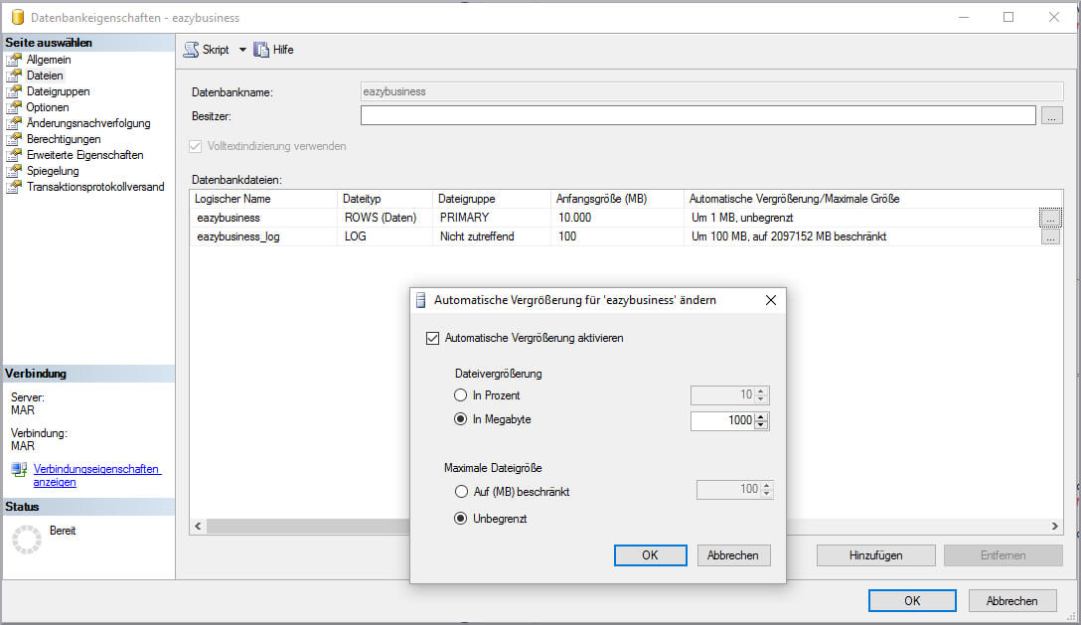The height and width of the screenshot is (625, 1081).
Task: Confirm the autogrowth dialog with OK
Action: [650, 555]
